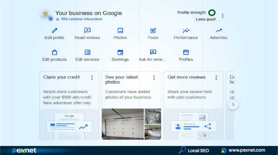Open Ask for reviews icon
The height and width of the screenshot is (155, 278).
click(x=153, y=52)
